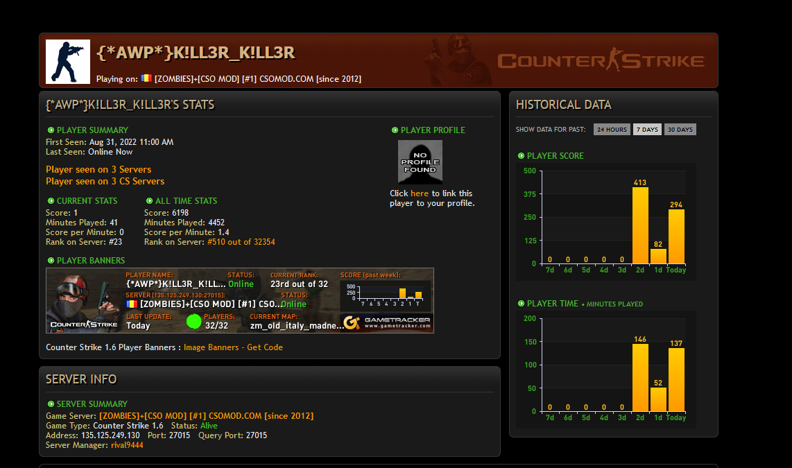Image resolution: width=792 pixels, height=468 pixels.
Task: Open 'Player seen on 3 Servers' link
Action: [98, 169]
